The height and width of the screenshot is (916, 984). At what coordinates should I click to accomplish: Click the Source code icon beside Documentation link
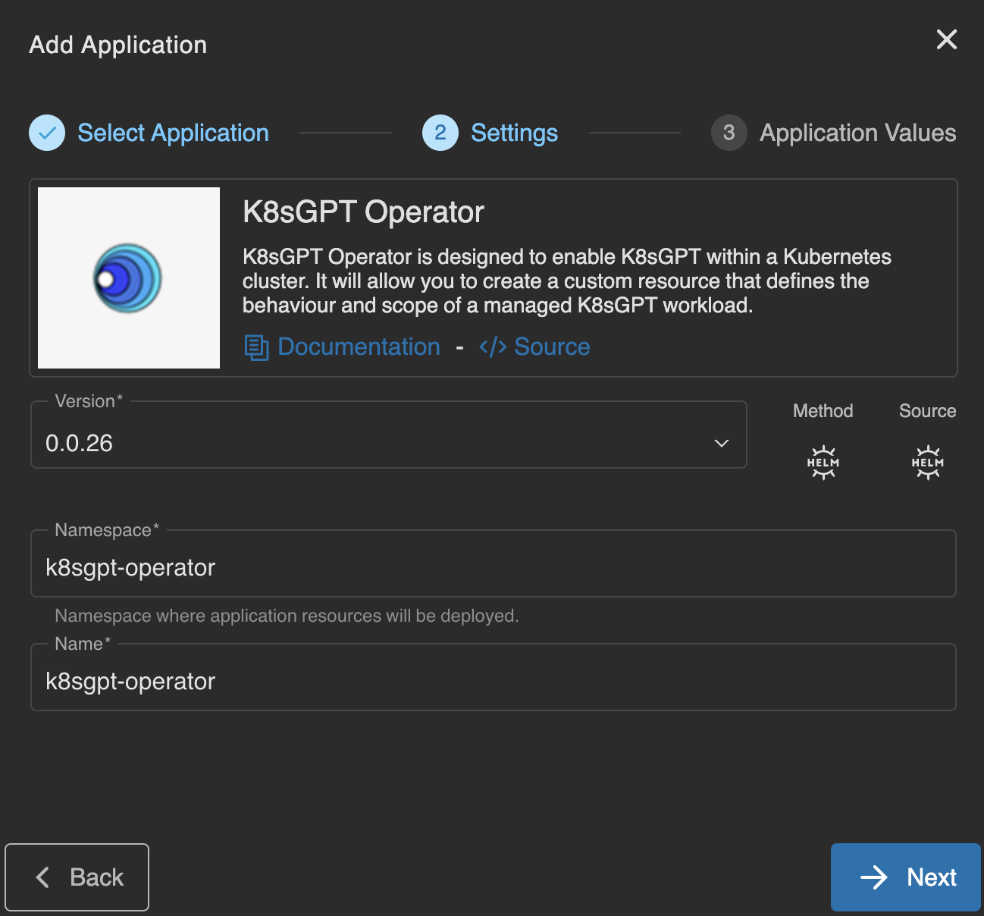pos(493,347)
